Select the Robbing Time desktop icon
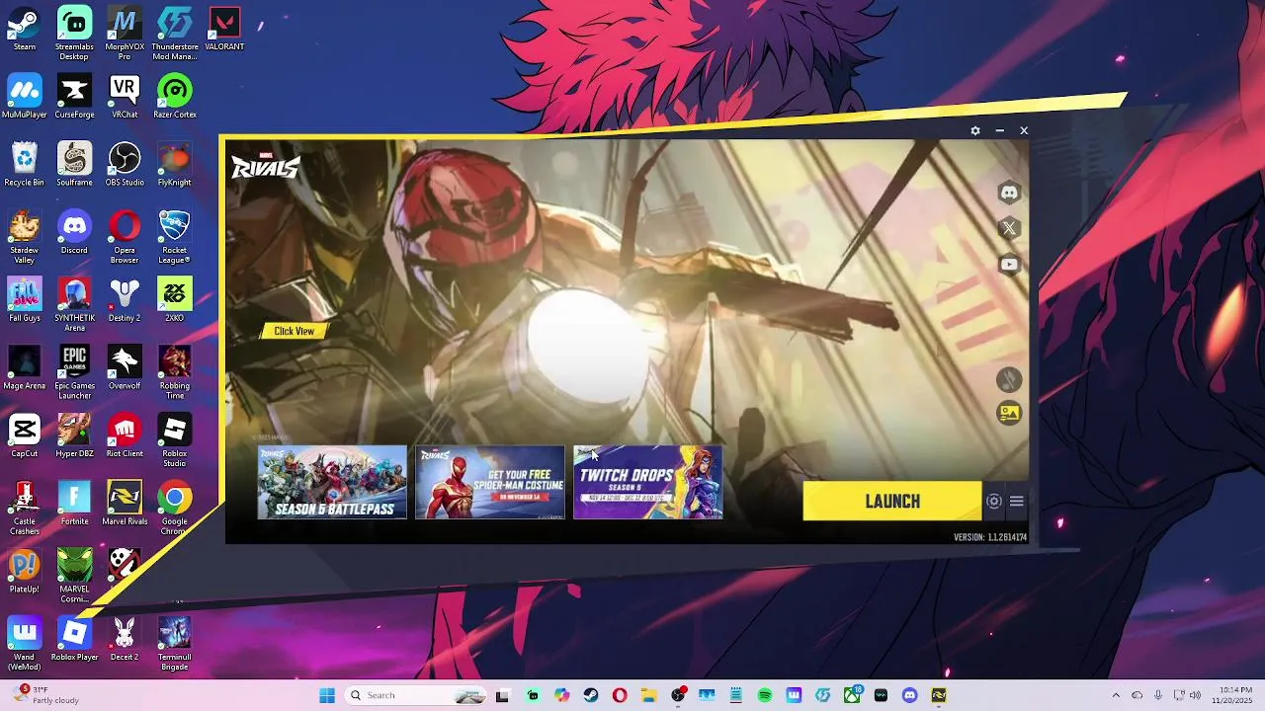This screenshot has height=711, width=1265. 175,372
